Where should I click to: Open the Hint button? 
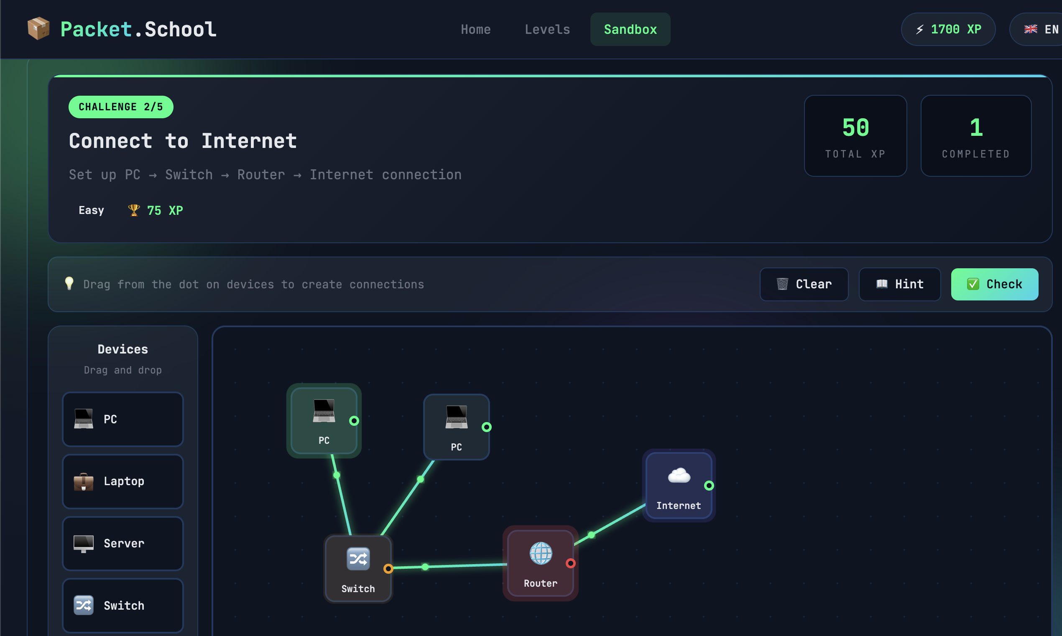click(899, 284)
